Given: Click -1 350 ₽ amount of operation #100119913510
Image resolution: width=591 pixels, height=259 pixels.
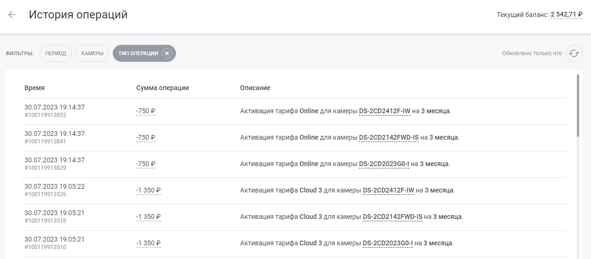Looking at the screenshot, I should 149,243.
